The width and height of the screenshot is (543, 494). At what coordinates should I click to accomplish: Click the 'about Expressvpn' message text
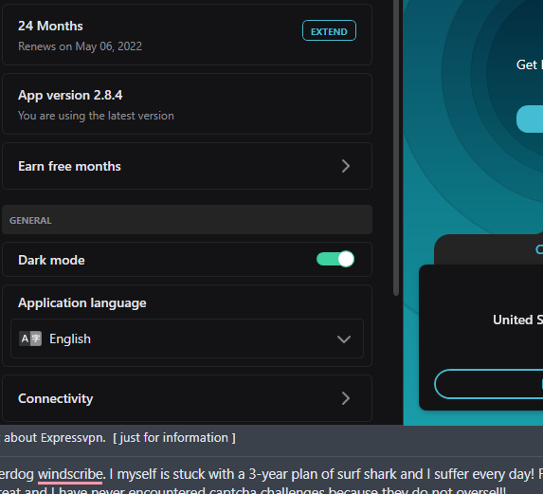coord(55,438)
